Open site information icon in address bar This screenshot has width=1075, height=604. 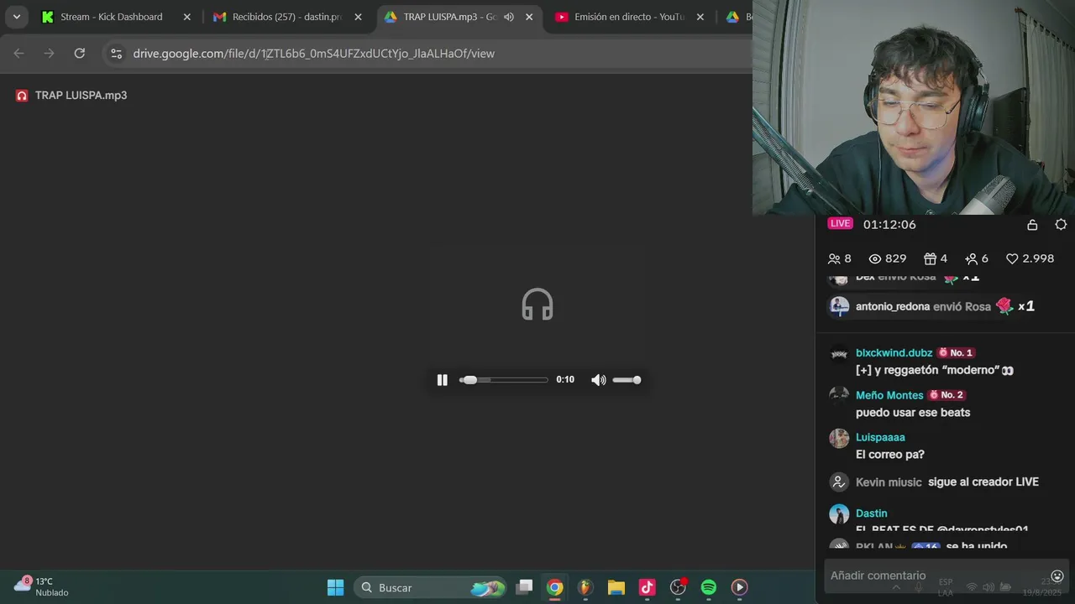(x=116, y=54)
